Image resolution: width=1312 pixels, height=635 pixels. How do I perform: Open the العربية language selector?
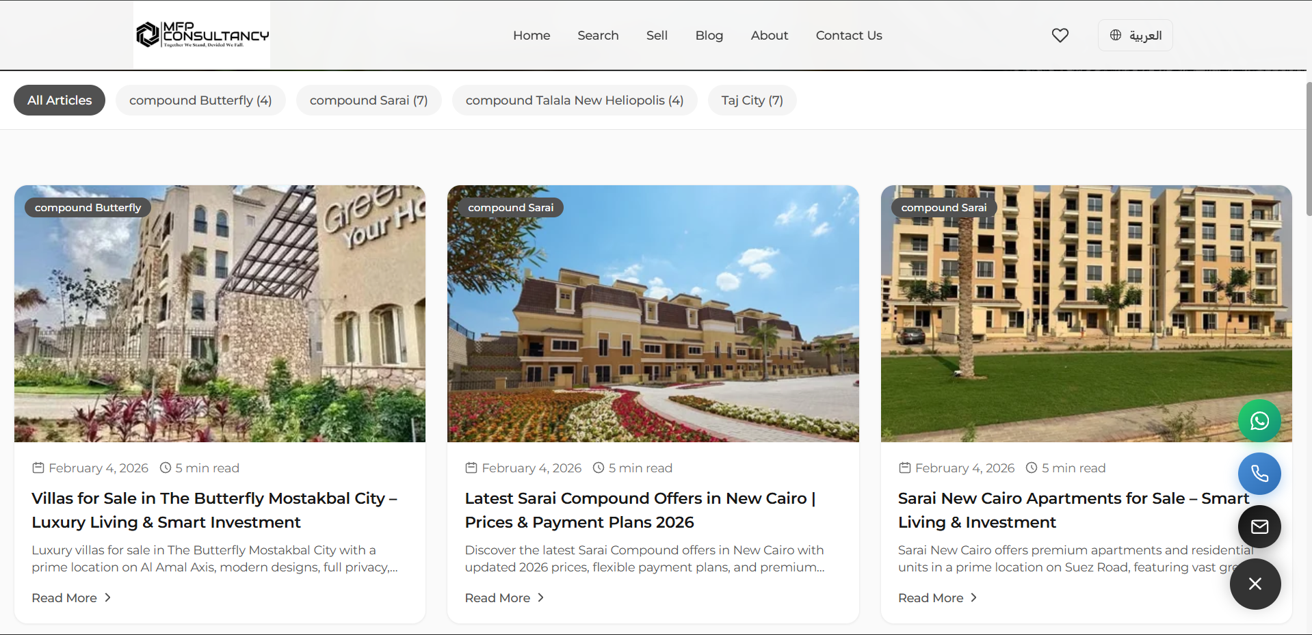tap(1135, 35)
